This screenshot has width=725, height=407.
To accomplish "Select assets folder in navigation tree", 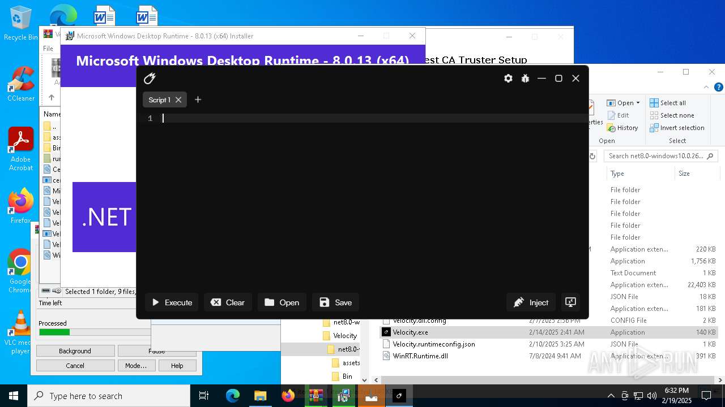I will click(351, 363).
